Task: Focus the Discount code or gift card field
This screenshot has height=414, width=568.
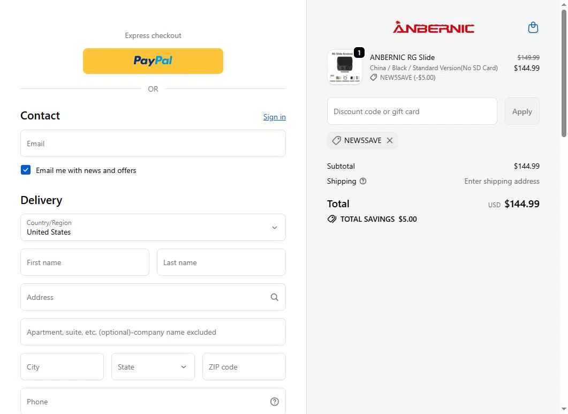Action: point(412,111)
